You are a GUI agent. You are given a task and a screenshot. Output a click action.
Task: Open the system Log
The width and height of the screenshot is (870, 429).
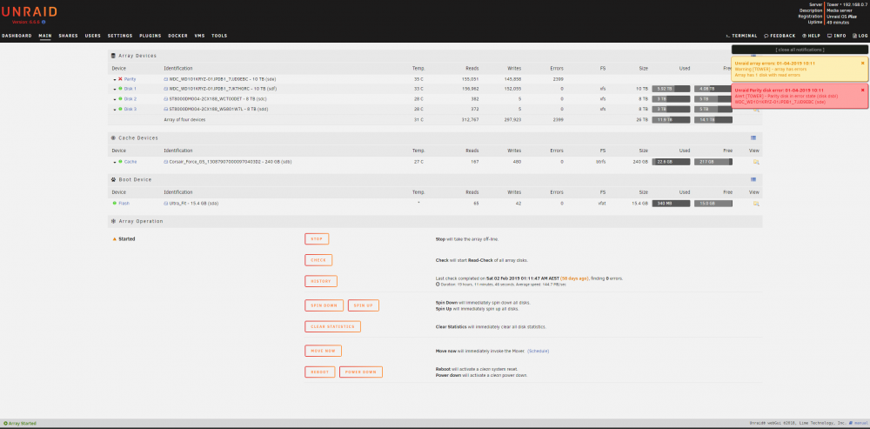click(x=860, y=36)
